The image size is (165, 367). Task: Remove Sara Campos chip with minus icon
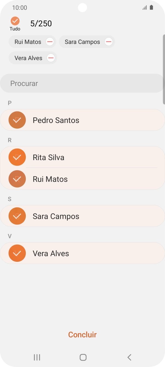pos(109,42)
